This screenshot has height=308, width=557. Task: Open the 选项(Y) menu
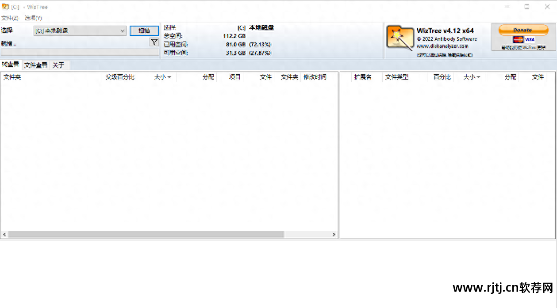pyautogui.click(x=33, y=18)
